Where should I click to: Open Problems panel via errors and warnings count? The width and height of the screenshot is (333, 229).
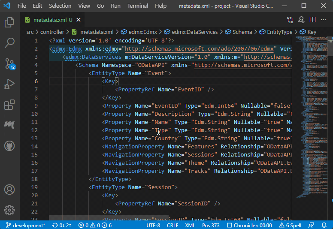95,225
